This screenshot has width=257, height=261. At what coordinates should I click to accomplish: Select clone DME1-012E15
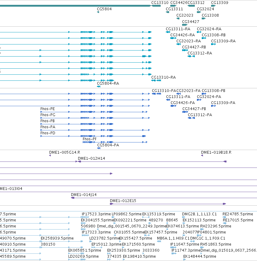pyautogui.click(x=123, y=201)
